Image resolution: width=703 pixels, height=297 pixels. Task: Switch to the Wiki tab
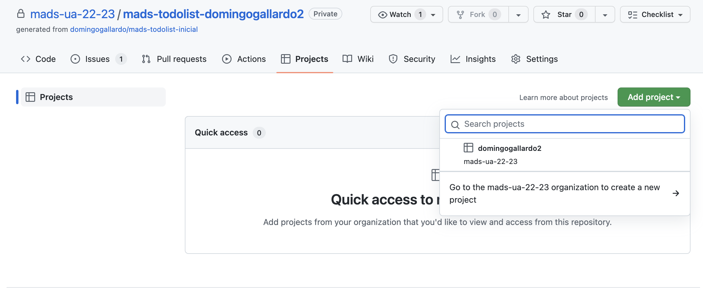coord(358,59)
